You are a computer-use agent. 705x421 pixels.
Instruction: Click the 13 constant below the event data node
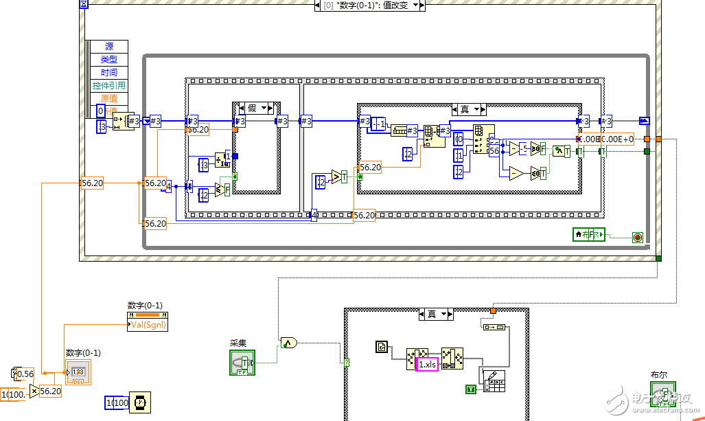(102, 127)
